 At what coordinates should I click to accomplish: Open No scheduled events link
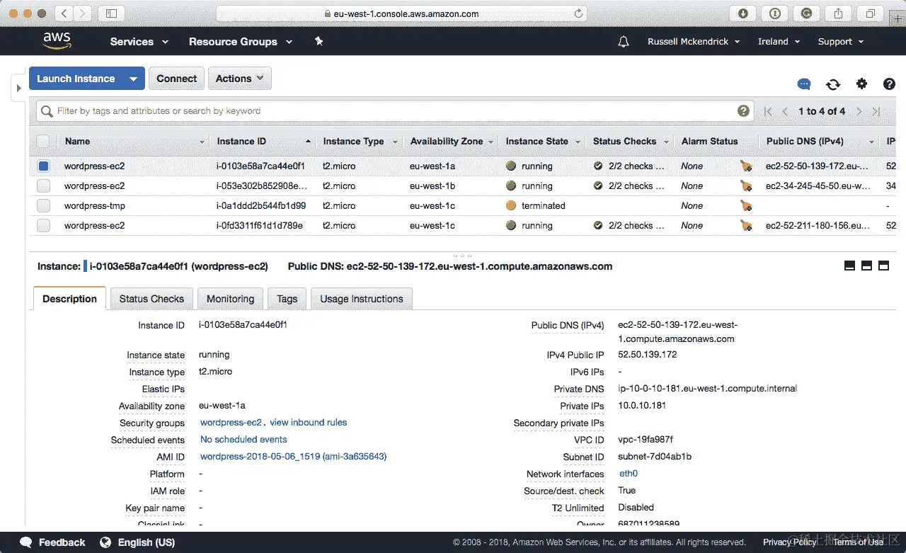[x=243, y=440]
